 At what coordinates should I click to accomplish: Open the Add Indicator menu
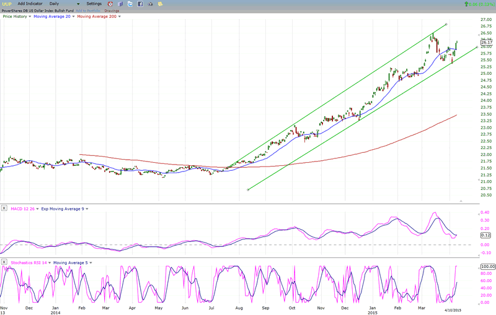tap(31, 4)
